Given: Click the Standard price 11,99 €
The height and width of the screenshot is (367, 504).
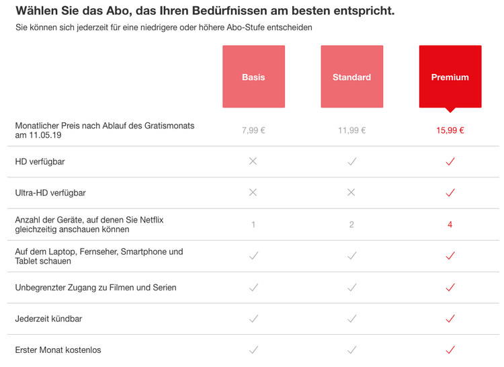Looking at the screenshot, I should [x=352, y=130].
